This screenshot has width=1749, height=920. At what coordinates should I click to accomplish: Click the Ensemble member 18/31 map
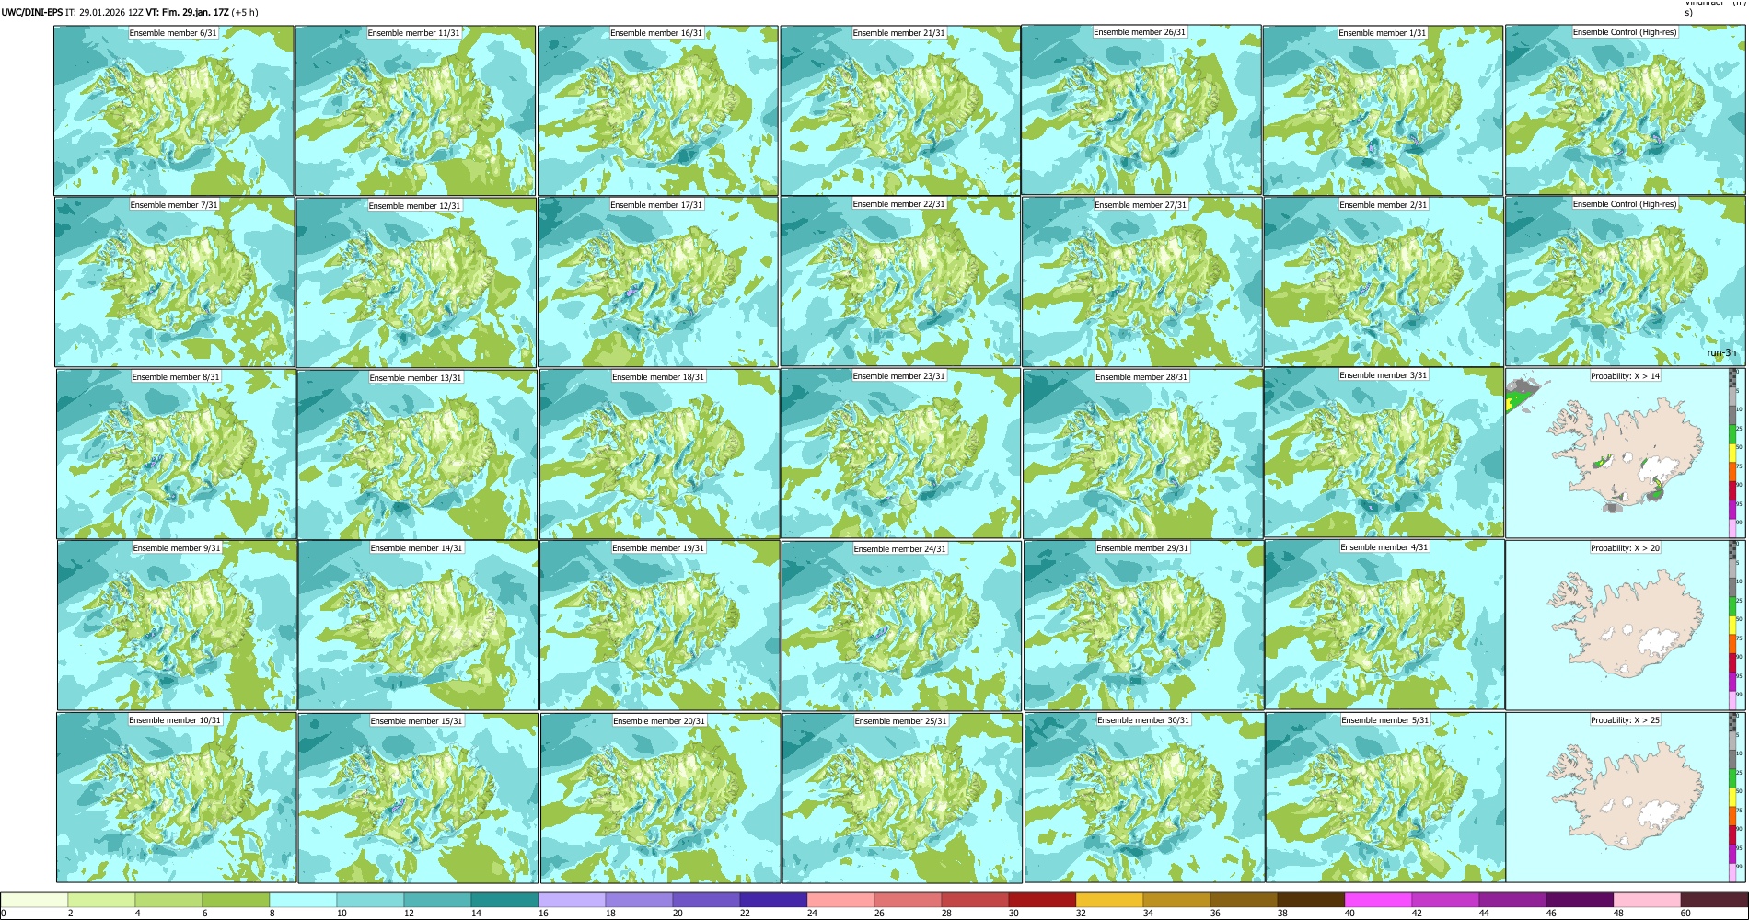(x=659, y=454)
